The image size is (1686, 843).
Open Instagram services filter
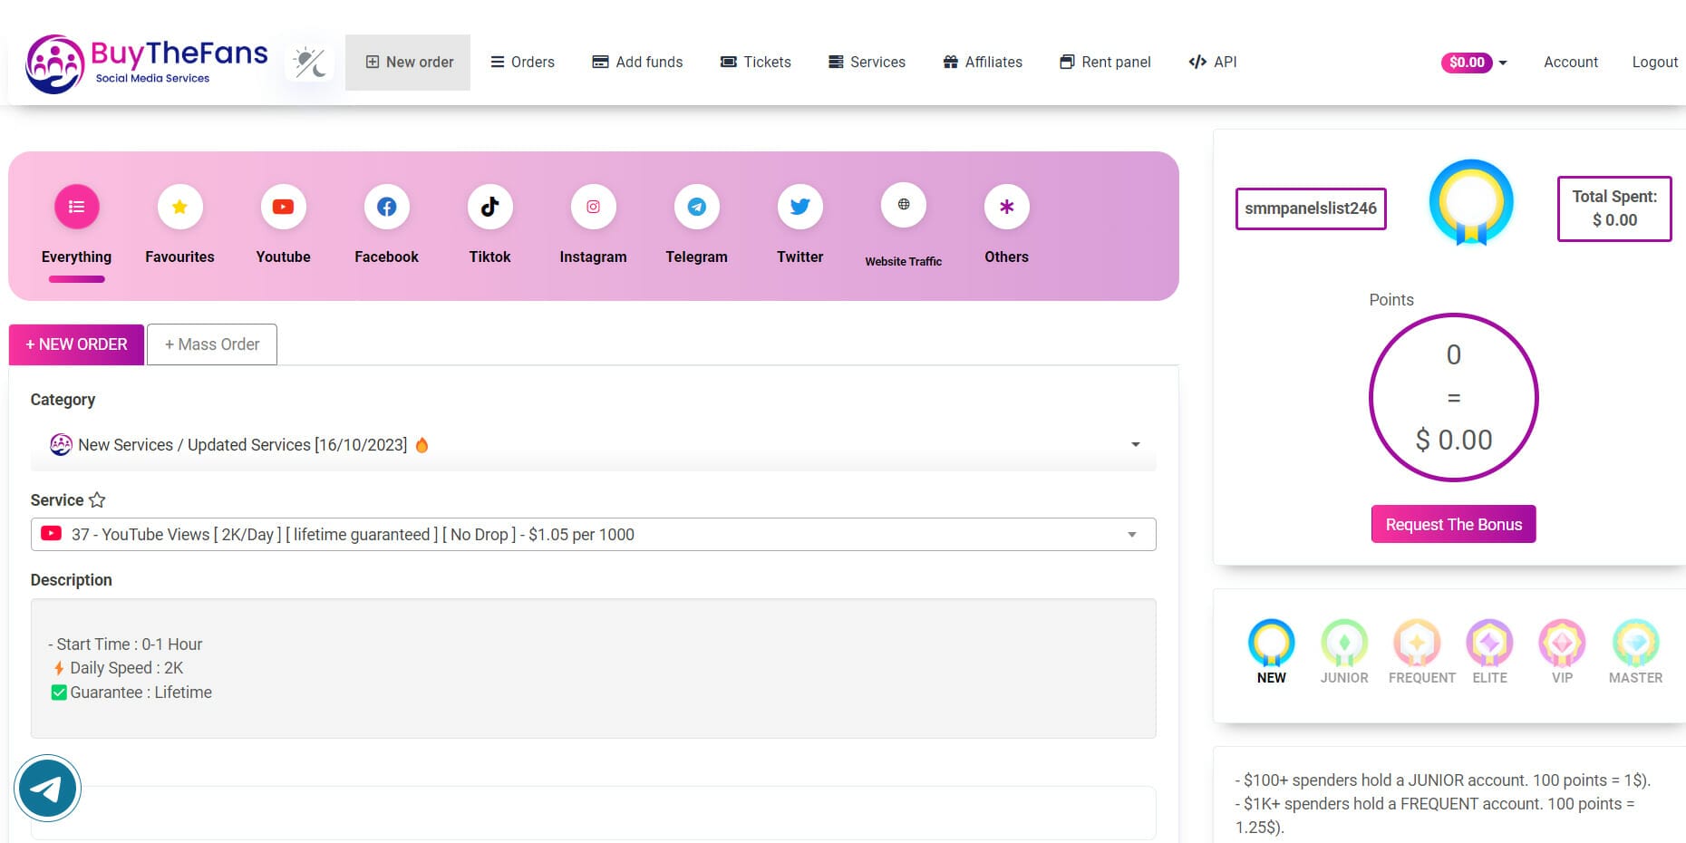point(593,208)
